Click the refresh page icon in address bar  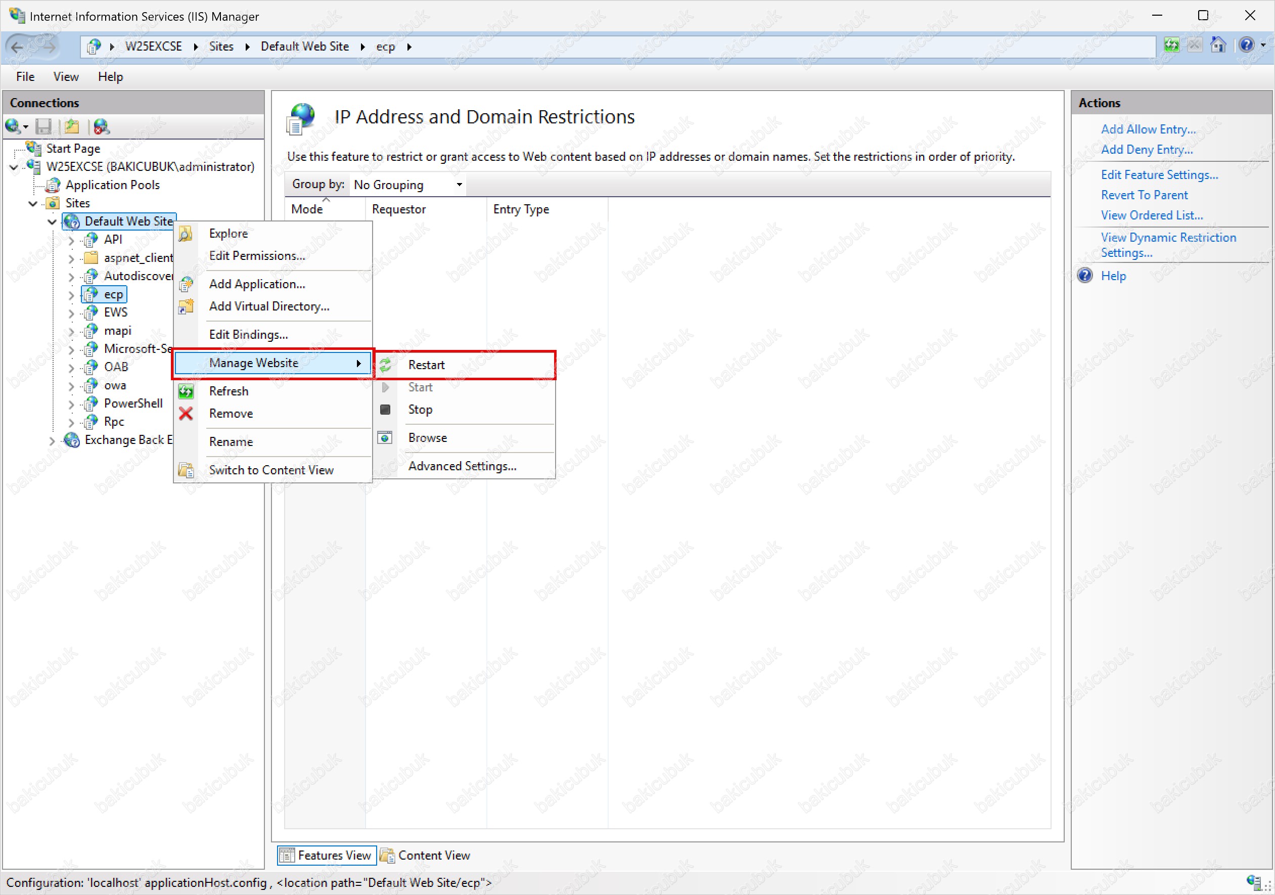[x=1171, y=46]
